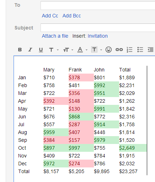This screenshot has width=155, height=182.
Task: Expand the text size dropdown arrow
Action: [x=72, y=50]
